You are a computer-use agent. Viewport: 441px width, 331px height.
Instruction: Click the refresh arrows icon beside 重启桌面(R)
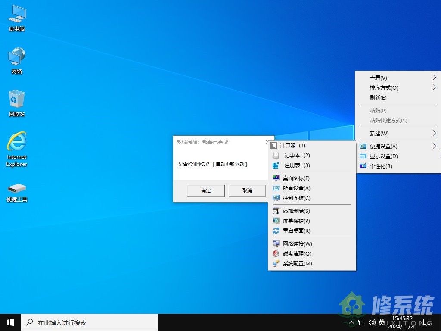click(276, 231)
